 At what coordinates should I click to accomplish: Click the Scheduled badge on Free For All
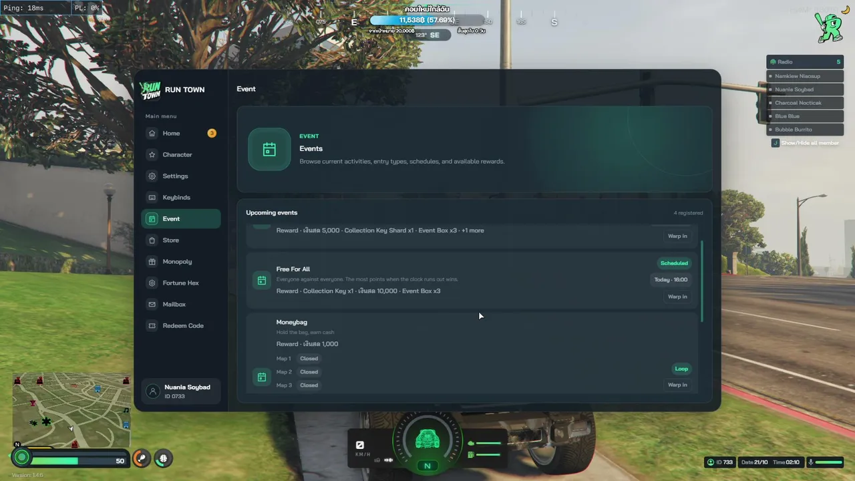pos(674,263)
